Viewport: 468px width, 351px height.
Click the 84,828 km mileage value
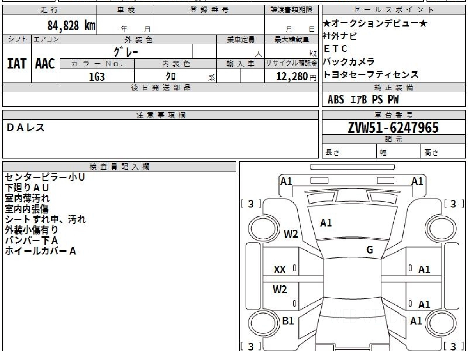71,26
